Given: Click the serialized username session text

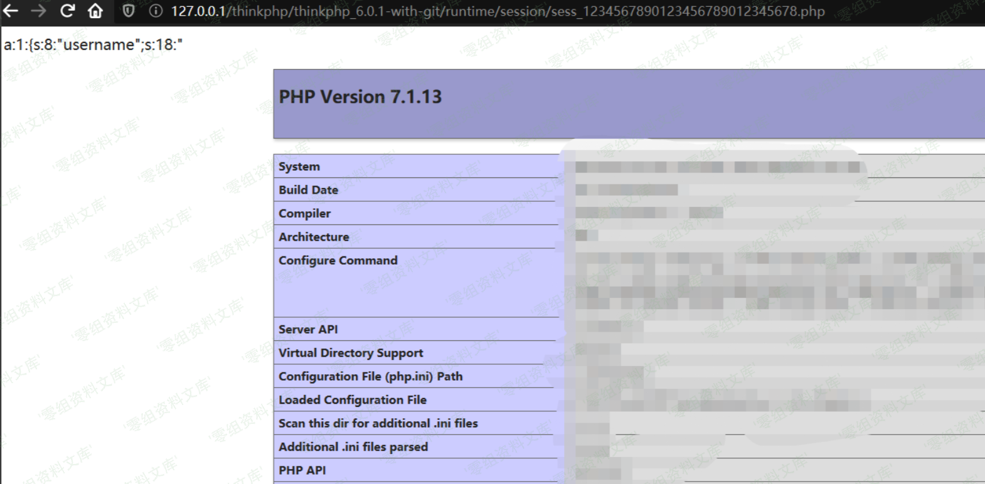Looking at the screenshot, I should (x=93, y=45).
